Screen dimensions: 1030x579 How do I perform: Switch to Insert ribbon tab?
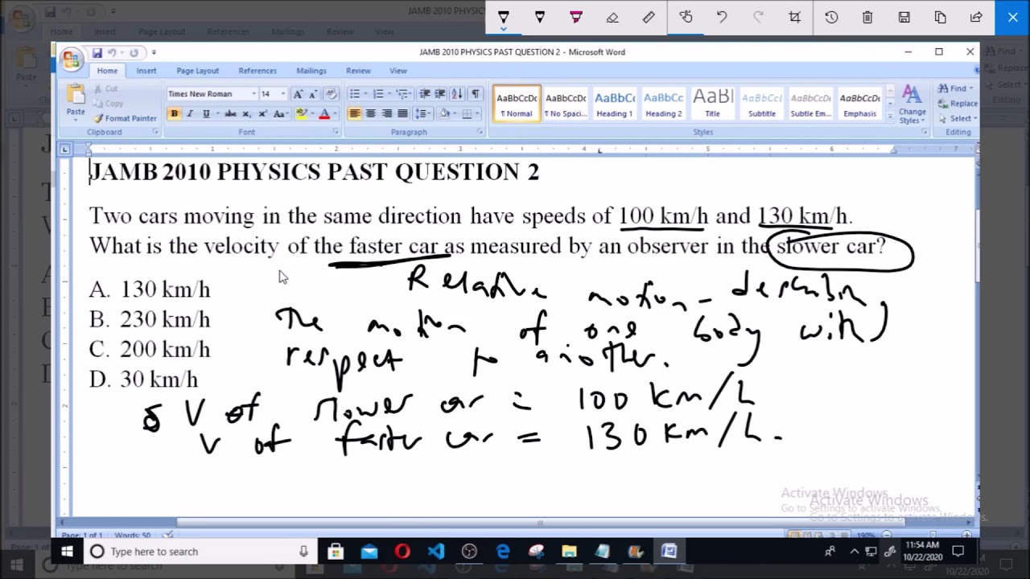tap(146, 71)
